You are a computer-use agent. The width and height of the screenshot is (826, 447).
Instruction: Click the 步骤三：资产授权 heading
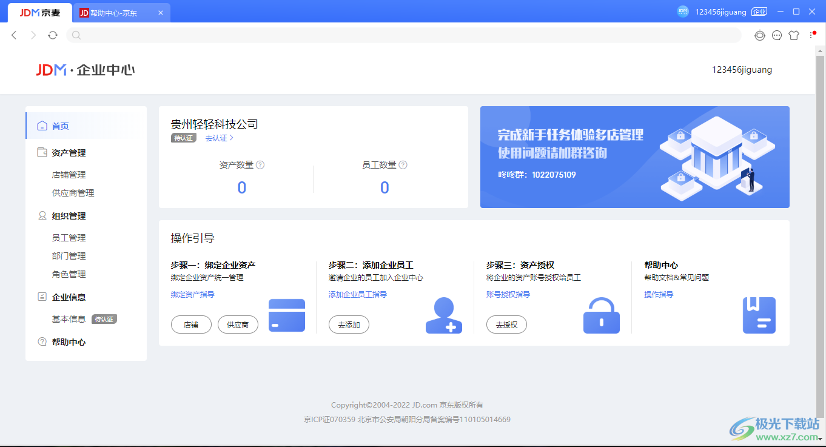(x=520, y=265)
